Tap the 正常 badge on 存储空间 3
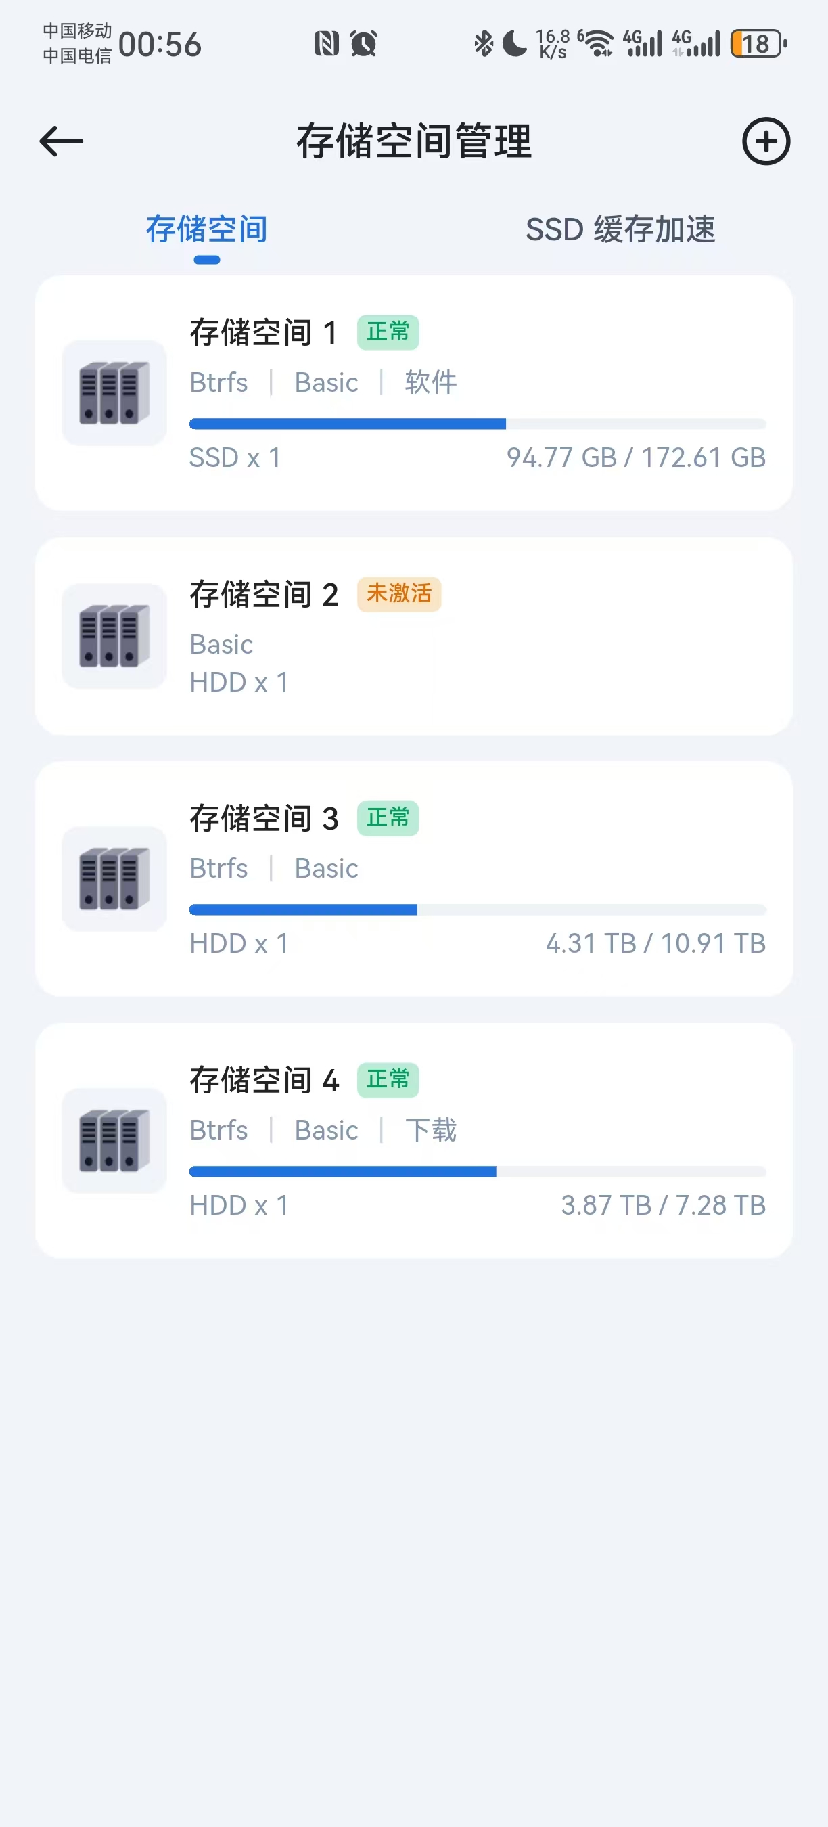828x1827 pixels. pos(388,818)
